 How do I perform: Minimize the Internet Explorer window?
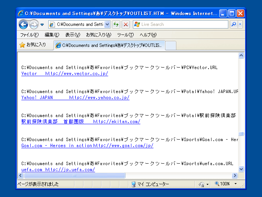coord(223,14)
